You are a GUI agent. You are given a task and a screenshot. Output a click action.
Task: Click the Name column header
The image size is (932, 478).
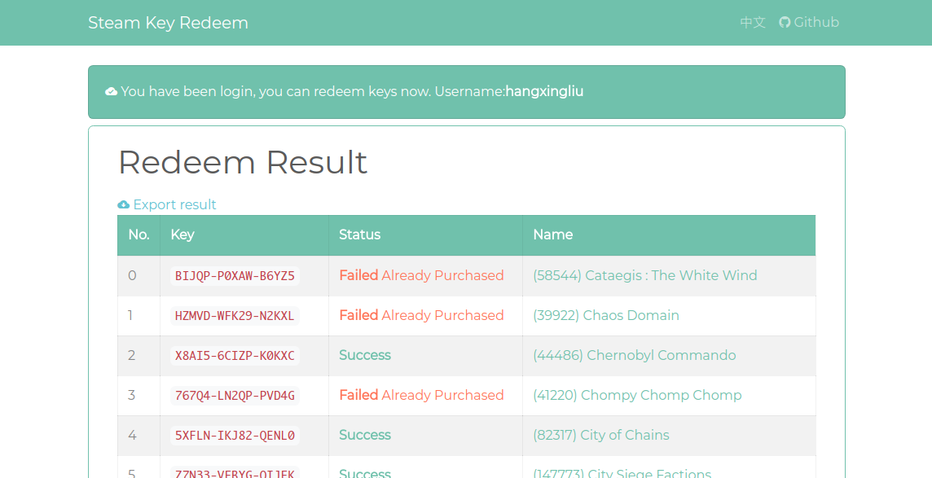[669, 235]
